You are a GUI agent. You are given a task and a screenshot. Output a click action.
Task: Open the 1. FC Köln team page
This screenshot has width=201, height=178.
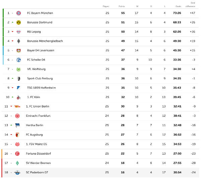point(33,97)
